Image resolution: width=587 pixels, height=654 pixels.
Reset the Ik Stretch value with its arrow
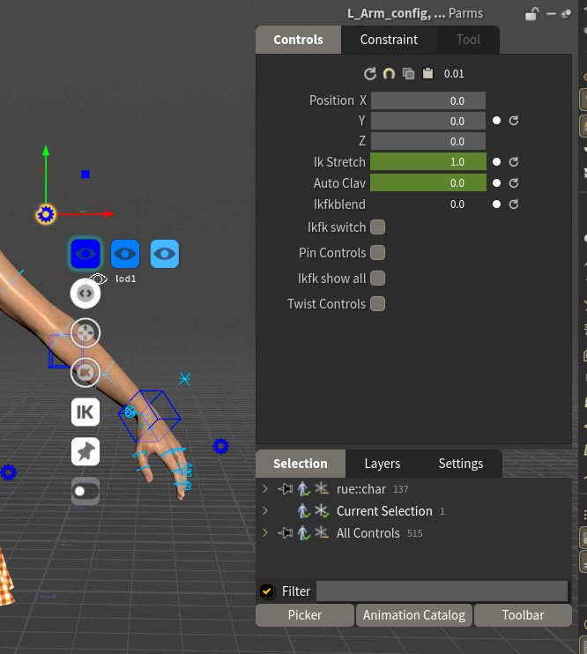click(514, 162)
